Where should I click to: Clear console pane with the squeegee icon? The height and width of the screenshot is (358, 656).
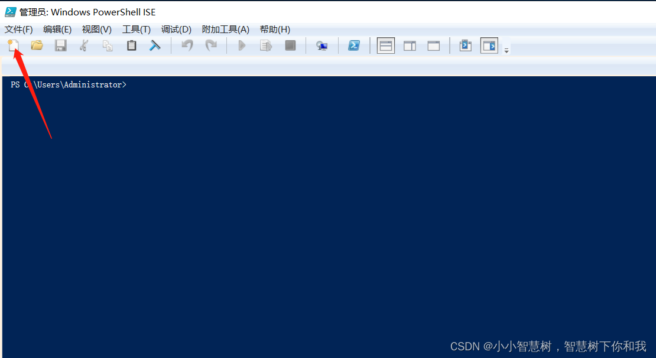coord(155,45)
